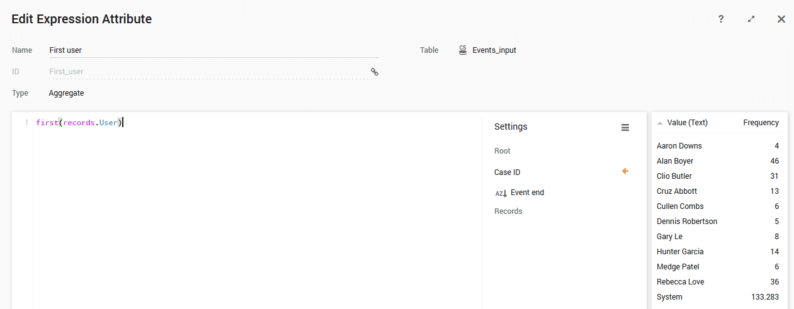The width and height of the screenshot is (794, 309).
Task: Select Case ID level in Settings
Action: (508, 172)
